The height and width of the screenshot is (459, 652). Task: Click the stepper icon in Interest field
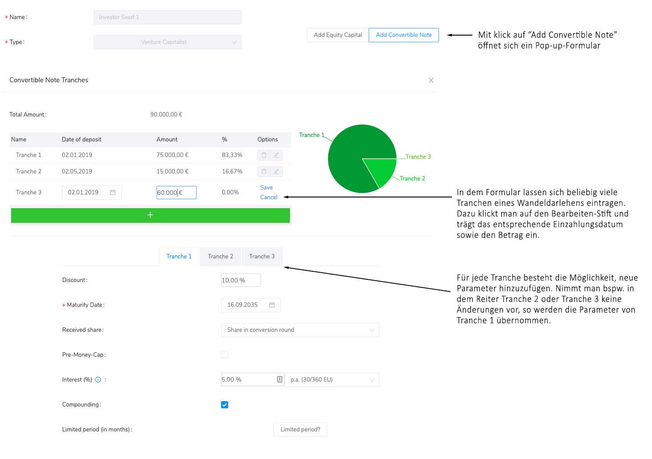(280, 380)
